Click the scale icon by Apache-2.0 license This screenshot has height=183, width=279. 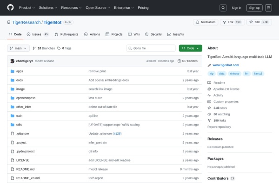click(x=209, y=89)
